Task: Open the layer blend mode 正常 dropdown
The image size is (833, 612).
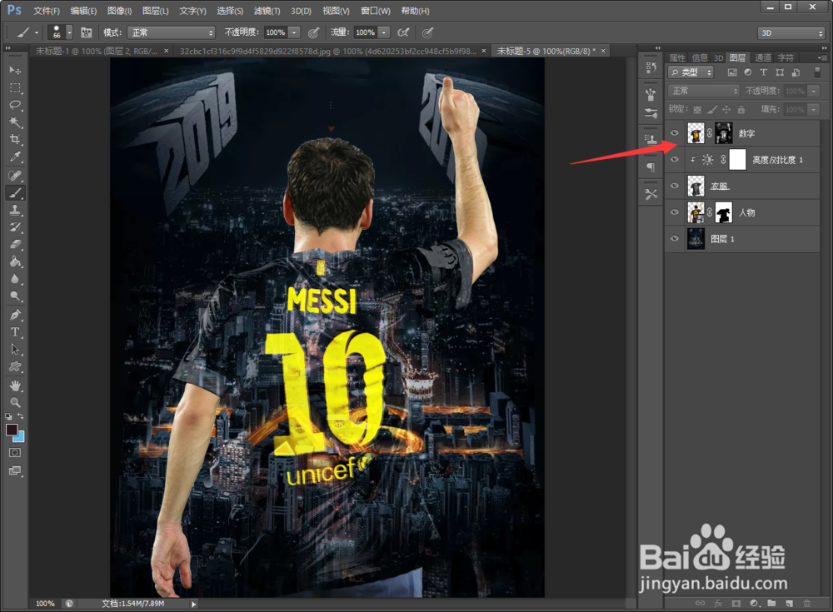Action: 704,91
